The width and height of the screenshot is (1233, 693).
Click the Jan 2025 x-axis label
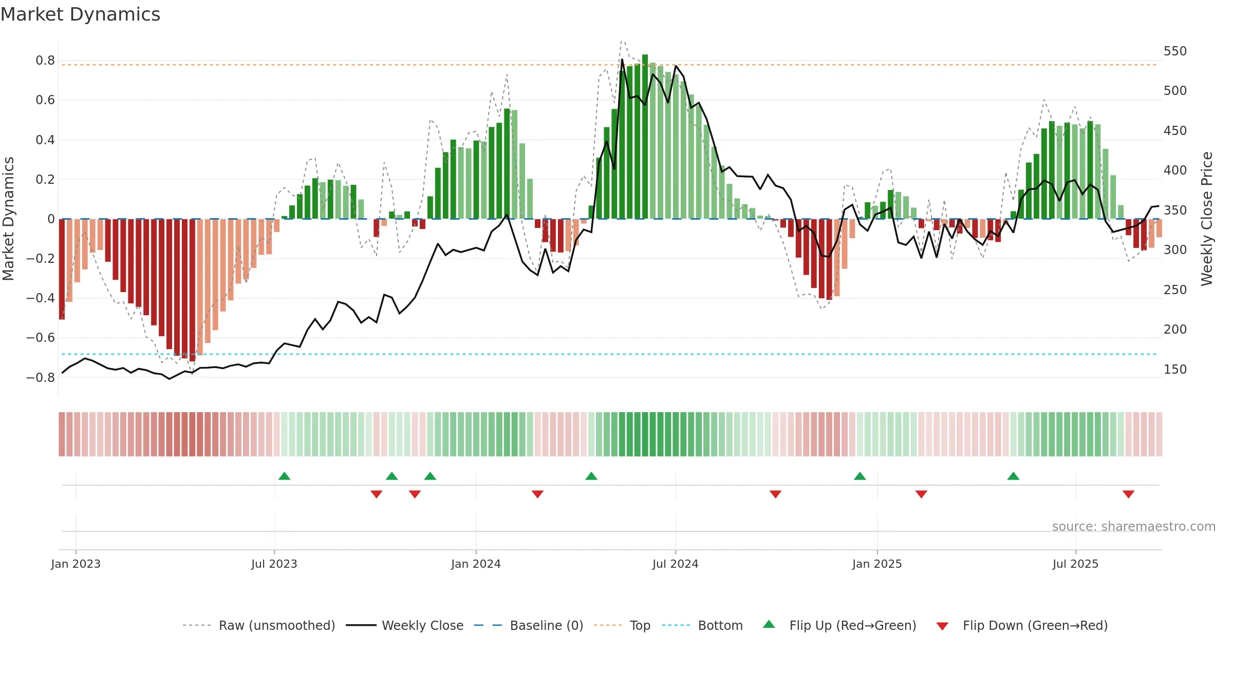pyautogui.click(x=877, y=564)
